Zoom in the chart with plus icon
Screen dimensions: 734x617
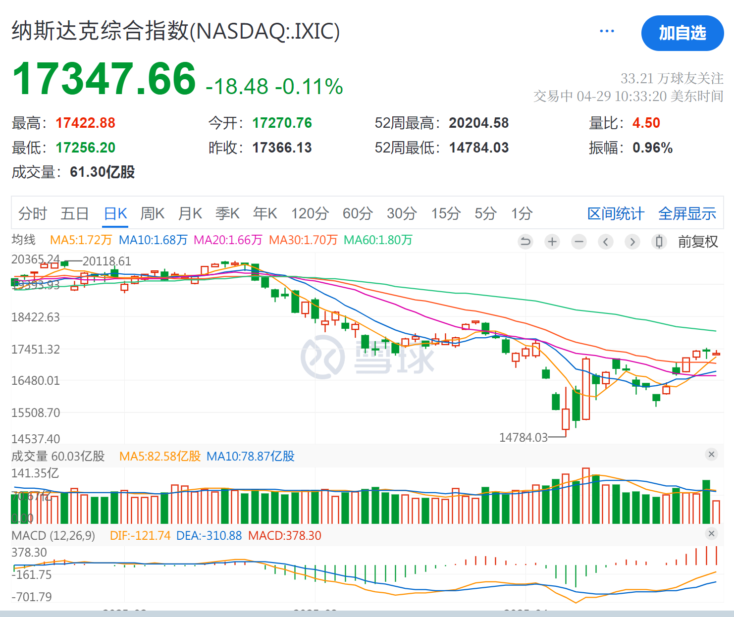coord(552,242)
